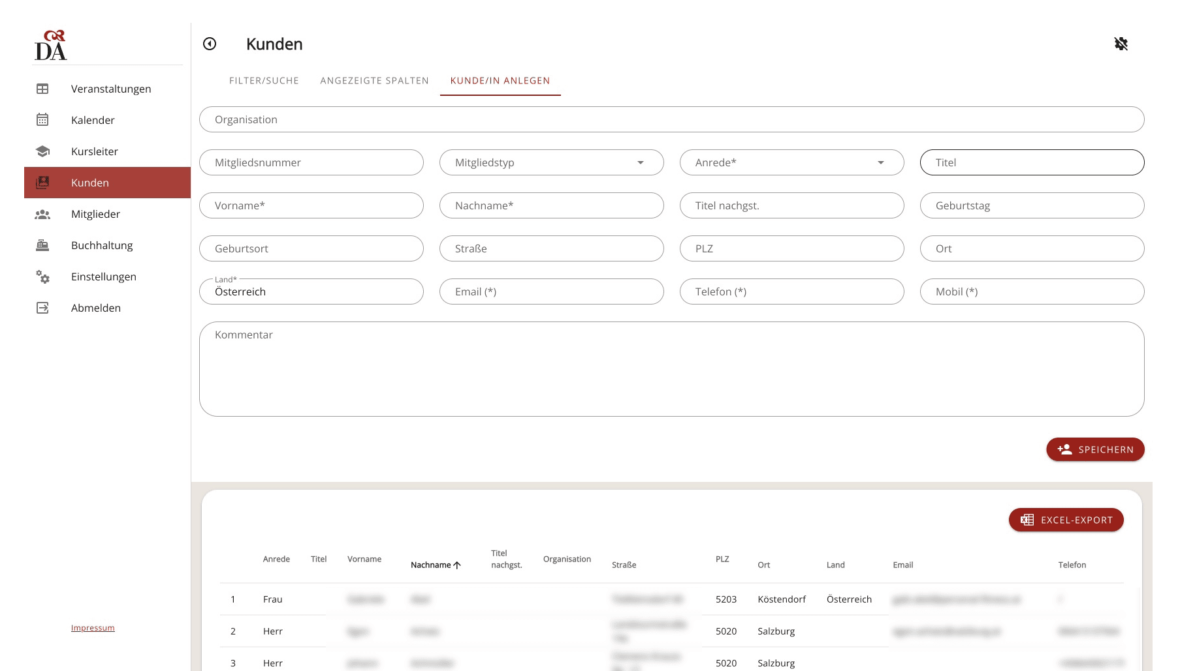This screenshot has height=671, width=1180.
Task: Open Veranstaltungen from the sidebar icon
Action: click(x=42, y=89)
